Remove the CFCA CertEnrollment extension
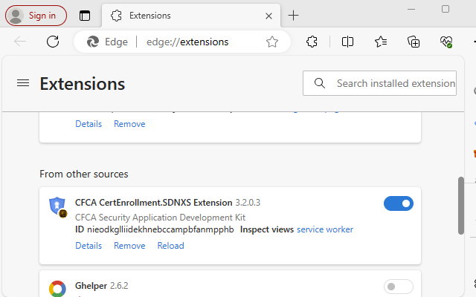Viewport: 476px width, 297px height. (129, 246)
